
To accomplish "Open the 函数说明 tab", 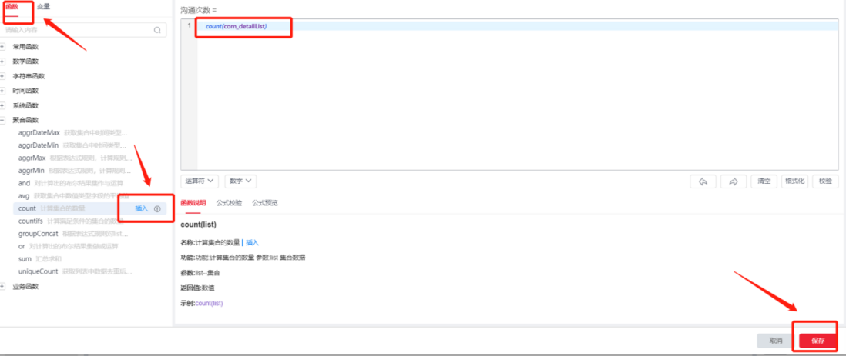I will (x=193, y=203).
